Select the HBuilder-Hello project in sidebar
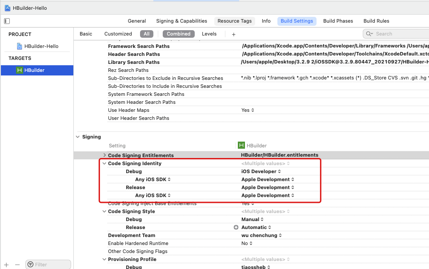This screenshot has height=269, width=429. coord(41,46)
